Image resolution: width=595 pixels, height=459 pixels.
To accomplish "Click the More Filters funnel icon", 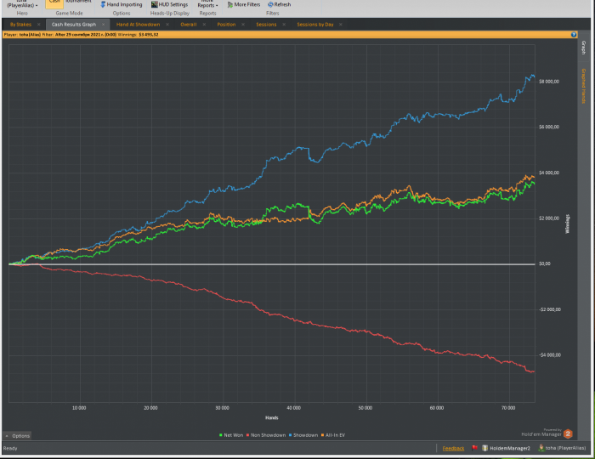I will (229, 4).
